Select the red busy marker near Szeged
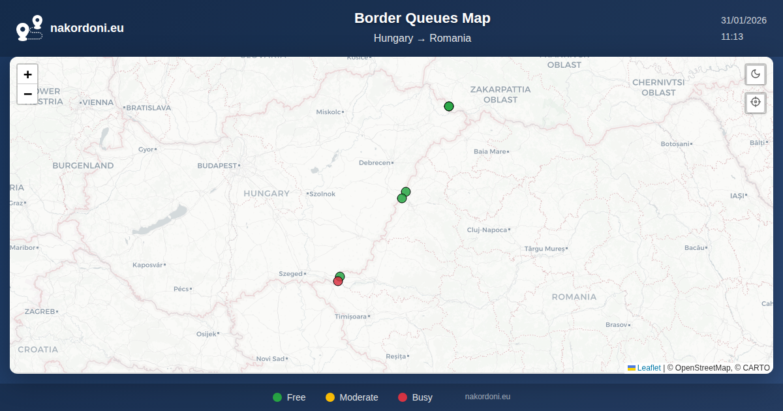 click(337, 282)
